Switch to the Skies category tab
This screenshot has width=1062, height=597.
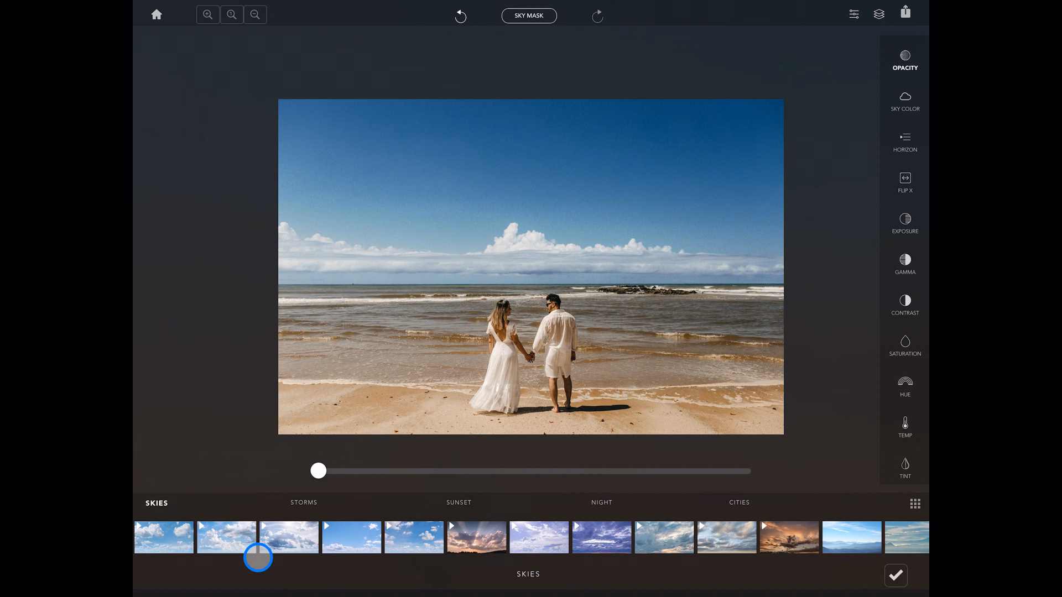[x=157, y=503]
